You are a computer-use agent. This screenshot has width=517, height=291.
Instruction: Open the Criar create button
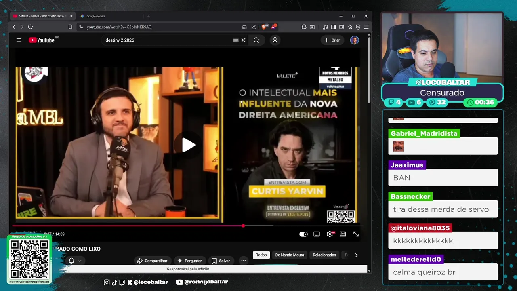[x=332, y=40]
